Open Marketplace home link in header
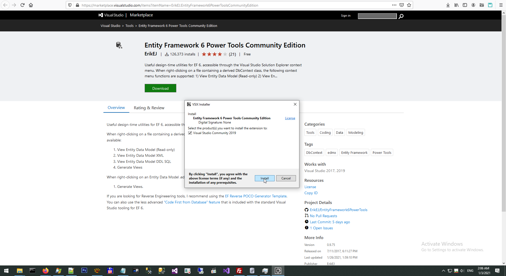Image resolution: width=506 pixels, height=276 pixels. point(141,15)
